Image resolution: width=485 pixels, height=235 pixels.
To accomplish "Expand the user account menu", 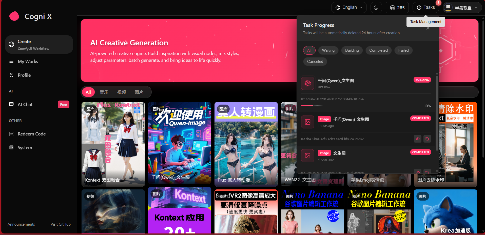I will (462, 8).
